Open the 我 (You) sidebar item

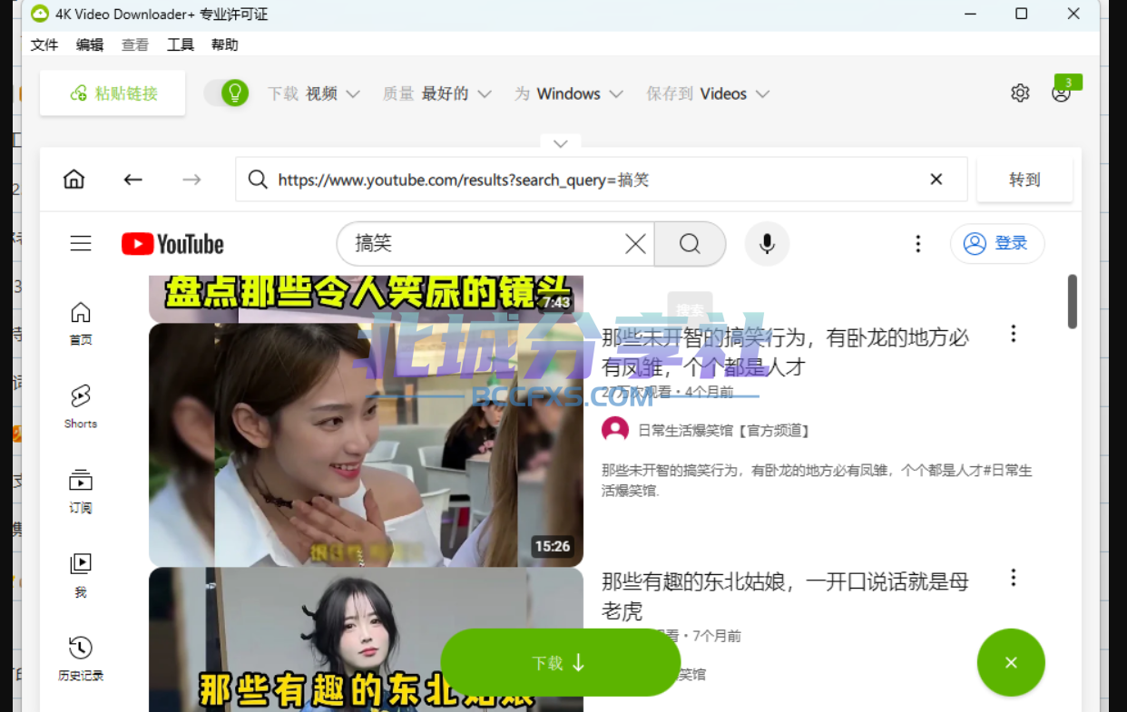click(x=81, y=575)
